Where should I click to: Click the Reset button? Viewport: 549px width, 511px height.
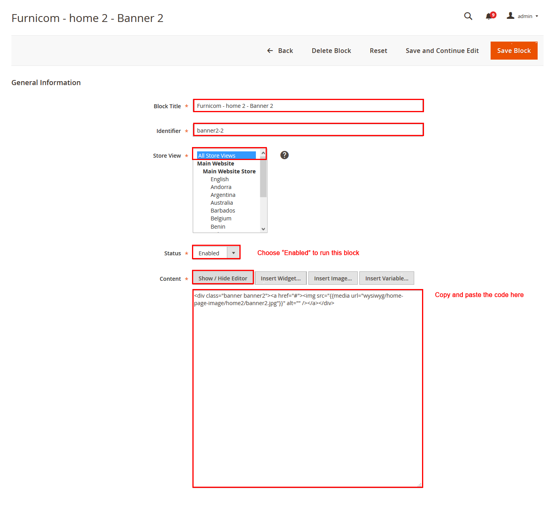[x=378, y=51]
